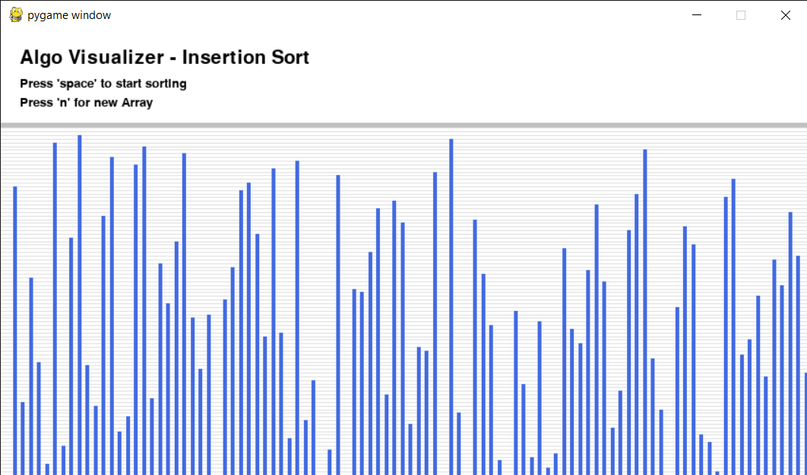Click the greyed-out maximize button
This screenshot has width=807, height=475.
[x=741, y=15]
